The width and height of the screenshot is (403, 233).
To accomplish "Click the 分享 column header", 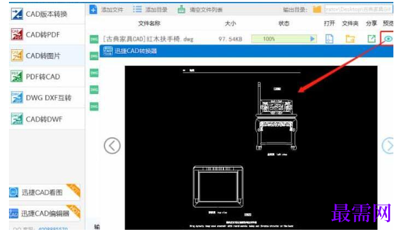I will [x=372, y=24].
